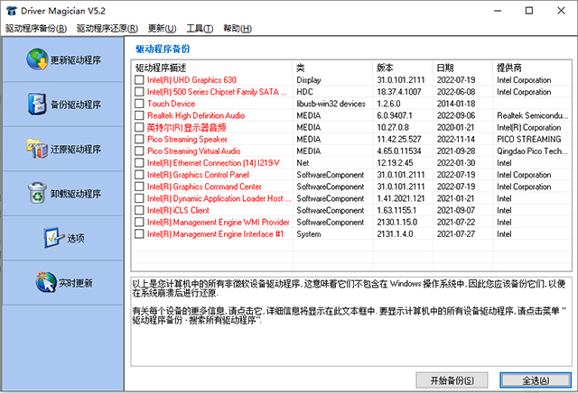Tick the Realtek High Definition Audio checkbox

pos(139,115)
